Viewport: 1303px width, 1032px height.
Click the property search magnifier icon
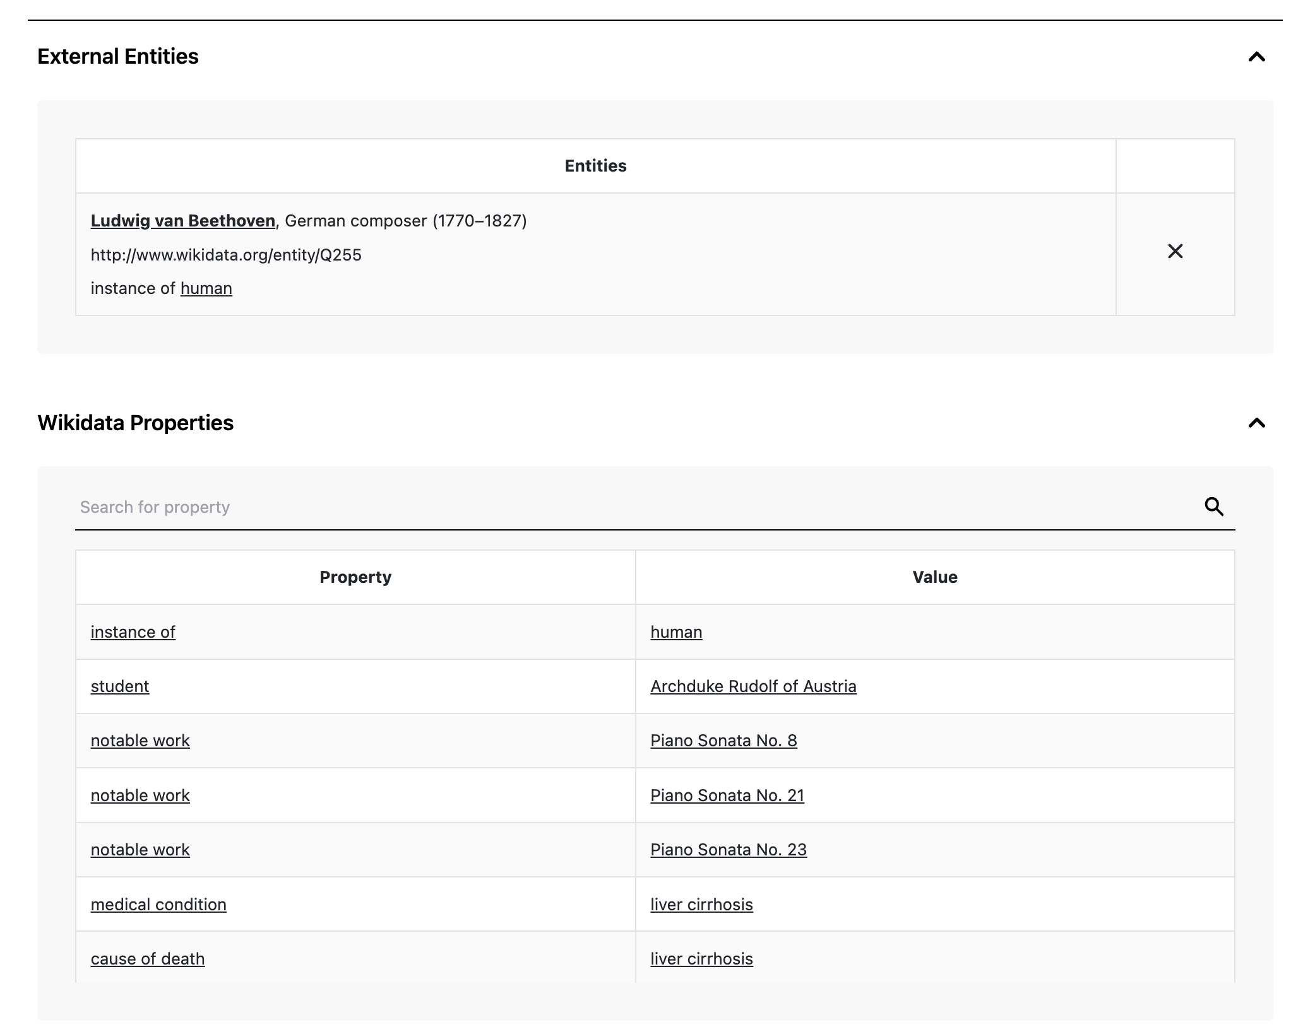pos(1213,507)
